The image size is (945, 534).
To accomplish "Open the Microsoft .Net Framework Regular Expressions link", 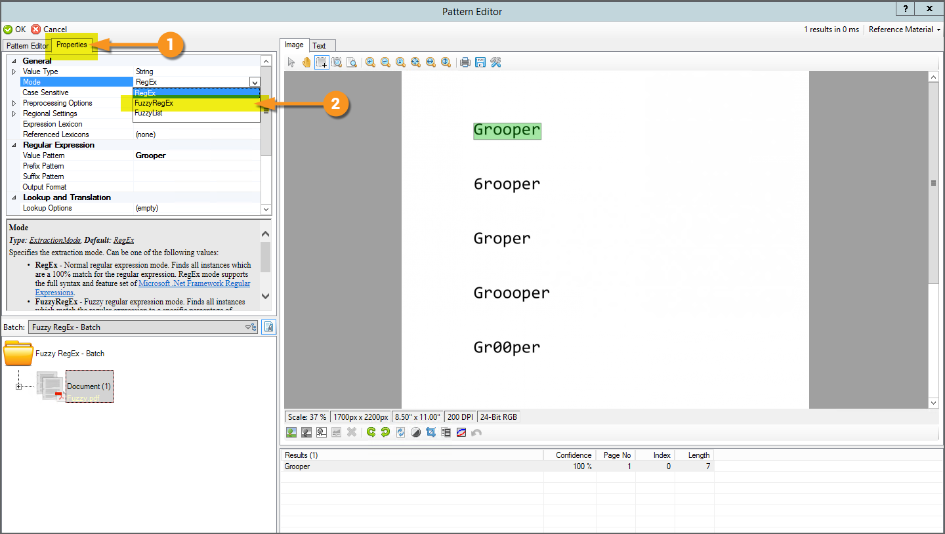I will (142, 288).
